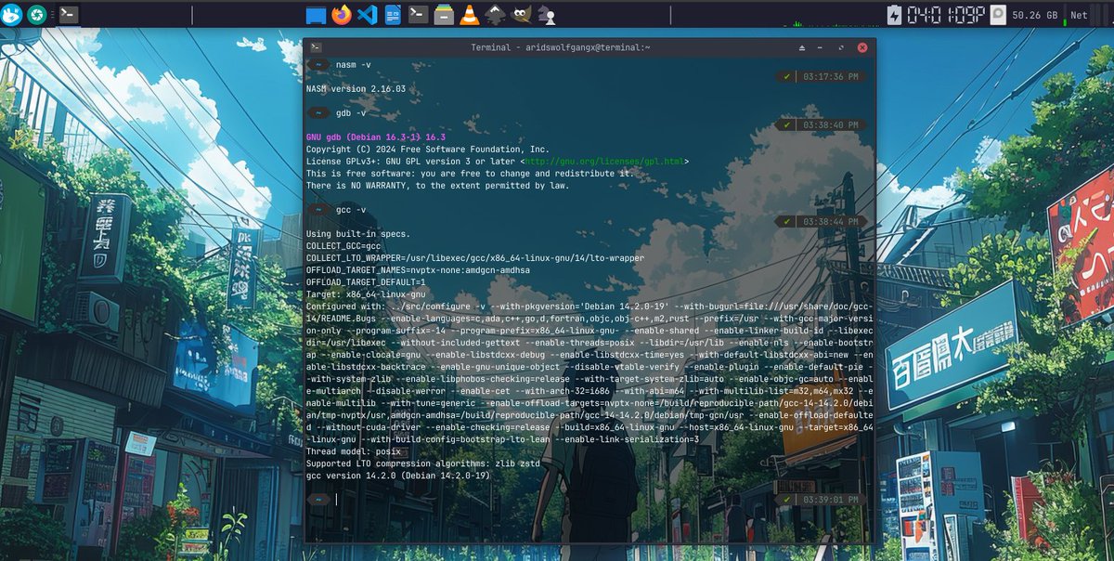Image resolution: width=1114 pixels, height=561 pixels.
Task: Launch a terminal from the dock launchers
Action: [419, 14]
